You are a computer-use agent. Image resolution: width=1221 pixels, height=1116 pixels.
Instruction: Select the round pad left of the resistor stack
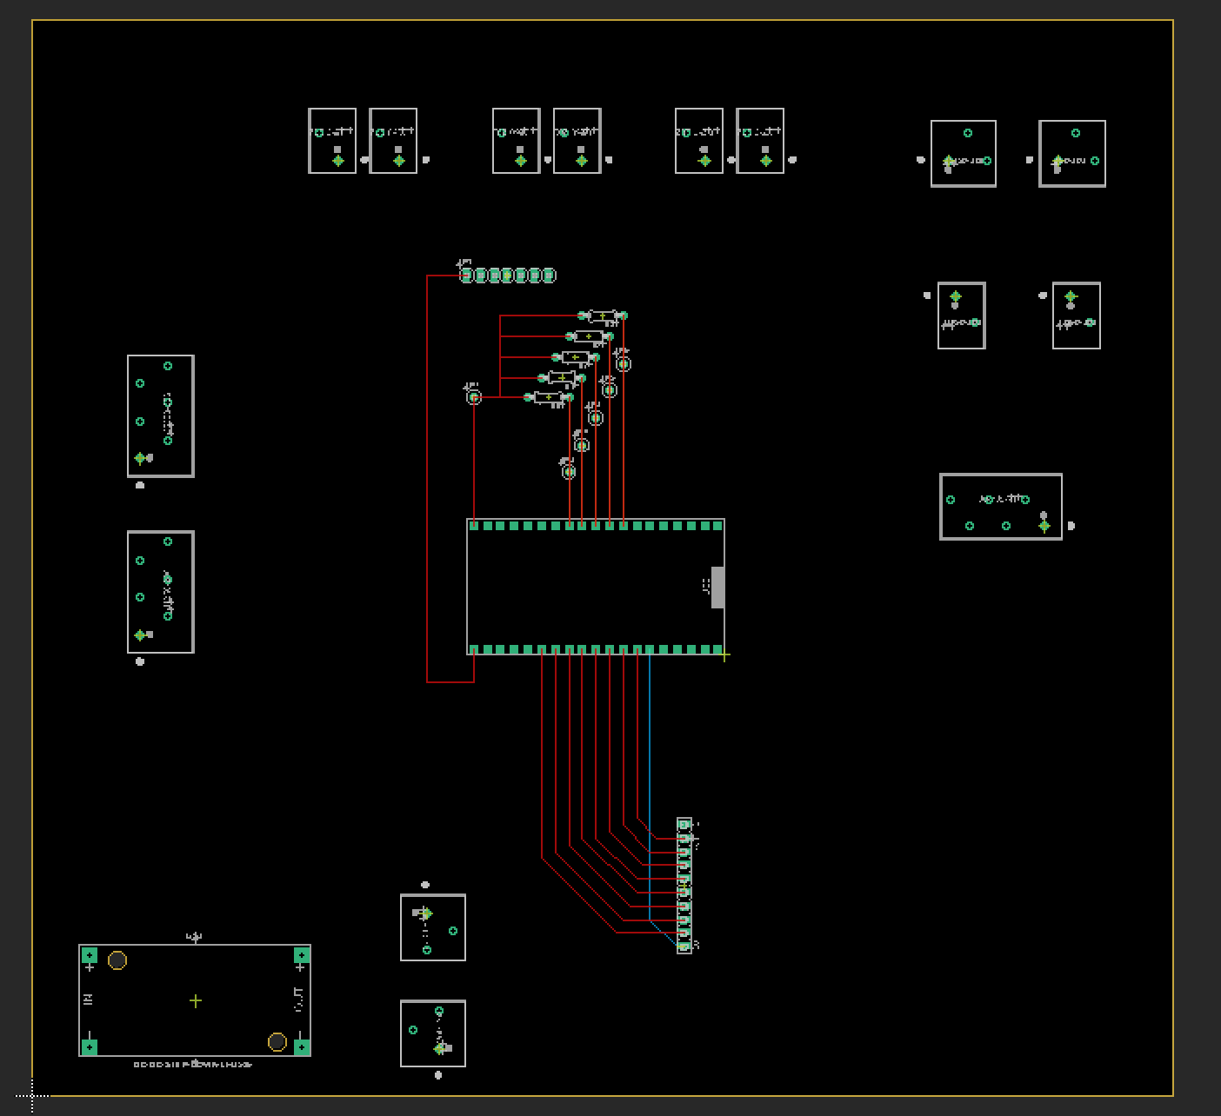click(474, 397)
